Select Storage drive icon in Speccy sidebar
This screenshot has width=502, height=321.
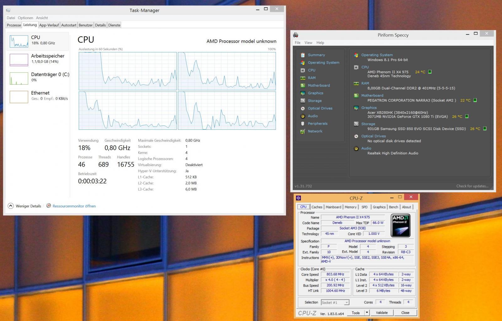click(x=303, y=101)
